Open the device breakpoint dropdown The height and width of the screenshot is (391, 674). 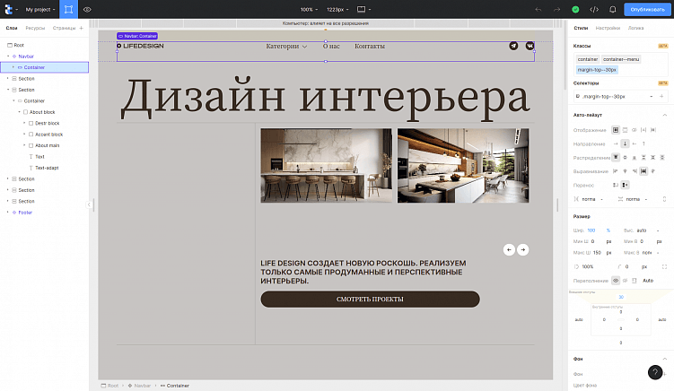point(363,10)
